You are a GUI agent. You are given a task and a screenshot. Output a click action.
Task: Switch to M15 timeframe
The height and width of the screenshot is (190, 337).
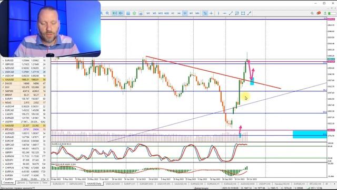point(160,13)
